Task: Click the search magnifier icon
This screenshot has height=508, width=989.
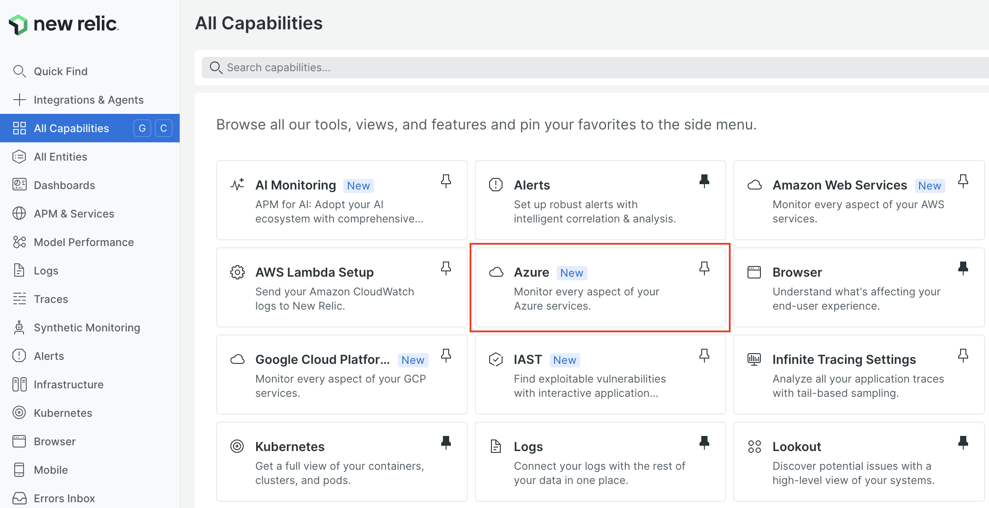Action: coord(216,68)
